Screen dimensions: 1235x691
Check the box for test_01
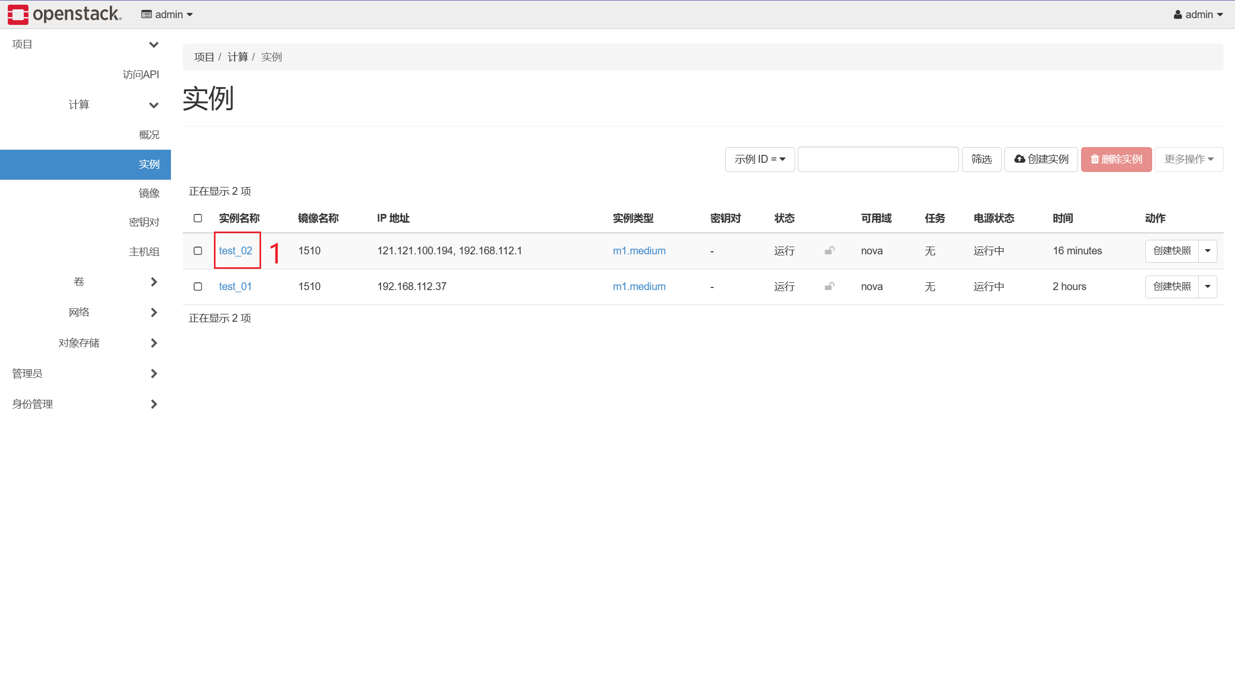tap(198, 286)
